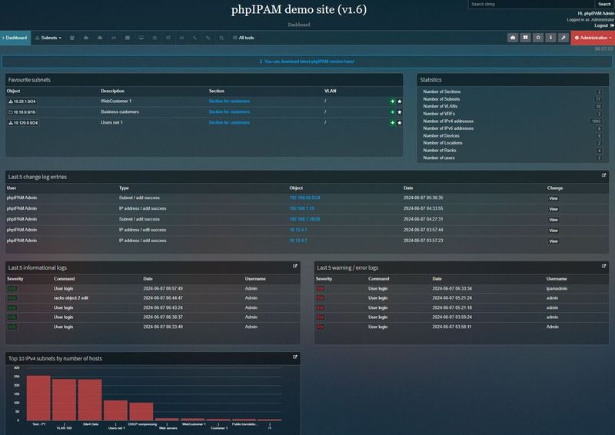Click green plus icon for 10.10.0.0/16
This screenshot has width=615, height=435.
click(392, 112)
